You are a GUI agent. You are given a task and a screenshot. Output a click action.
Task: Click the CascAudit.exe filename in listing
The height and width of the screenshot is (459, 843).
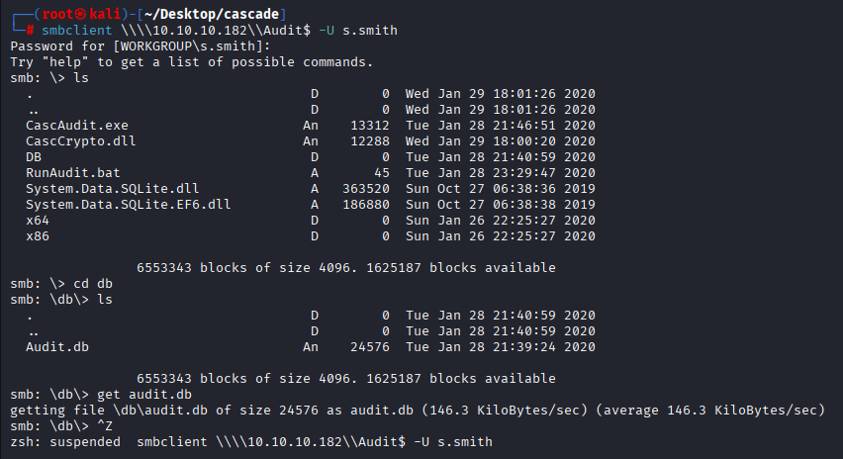pos(77,126)
